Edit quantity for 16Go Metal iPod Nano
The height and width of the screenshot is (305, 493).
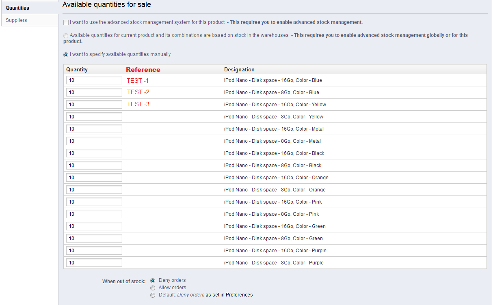click(94, 129)
